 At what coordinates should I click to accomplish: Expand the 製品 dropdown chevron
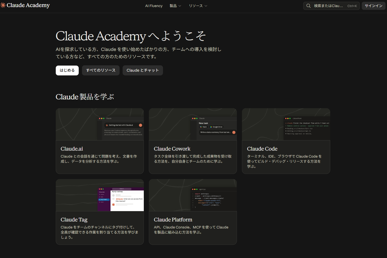tap(180, 6)
